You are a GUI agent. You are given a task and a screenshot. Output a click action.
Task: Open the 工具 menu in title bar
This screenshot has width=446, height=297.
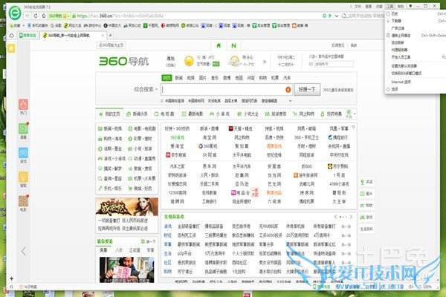(390, 6)
